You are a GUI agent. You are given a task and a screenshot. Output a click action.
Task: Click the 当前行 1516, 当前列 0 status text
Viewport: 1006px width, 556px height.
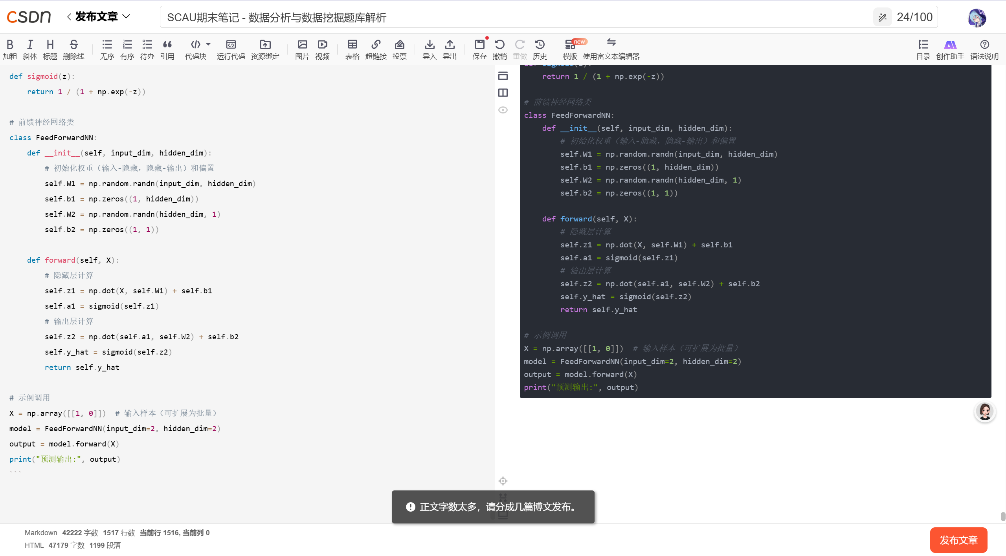point(175,533)
